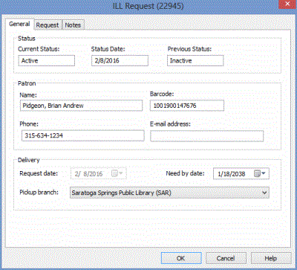This screenshot has width=297, height=270.
Task: Click the Cancel button
Action: coord(226,258)
